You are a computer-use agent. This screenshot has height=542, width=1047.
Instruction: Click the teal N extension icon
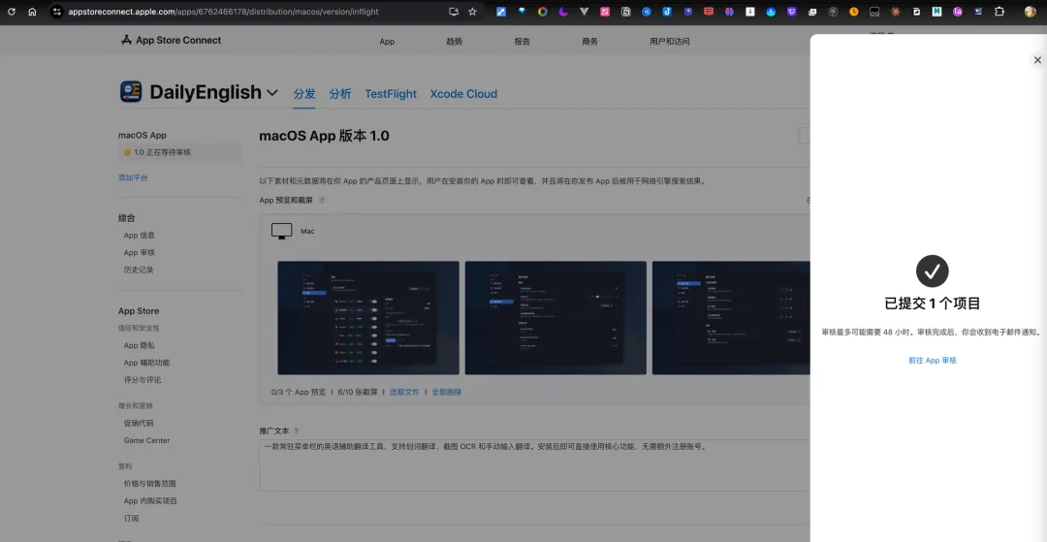coord(936,12)
